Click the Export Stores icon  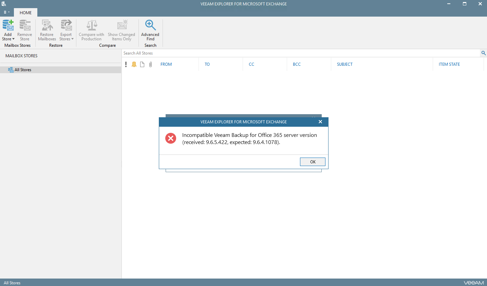click(66, 25)
